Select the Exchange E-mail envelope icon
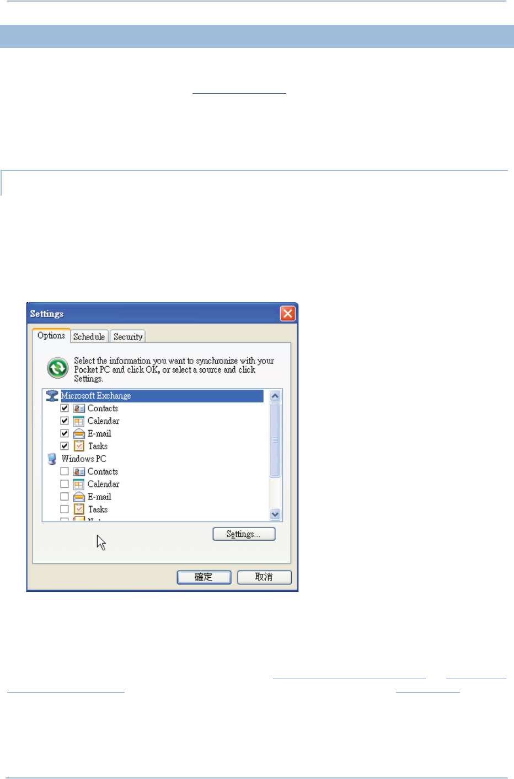The width and height of the screenshot is (514, 779). point(79,434)
